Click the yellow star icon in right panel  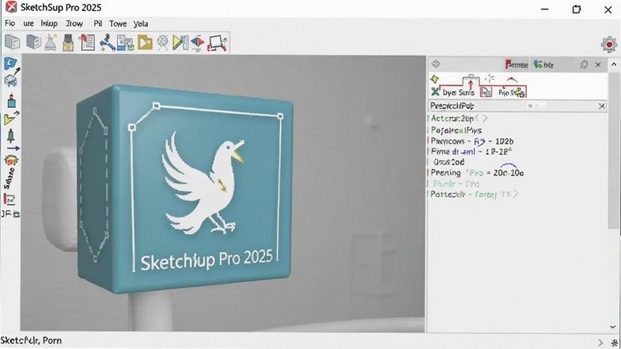click(x=435, y=79)
